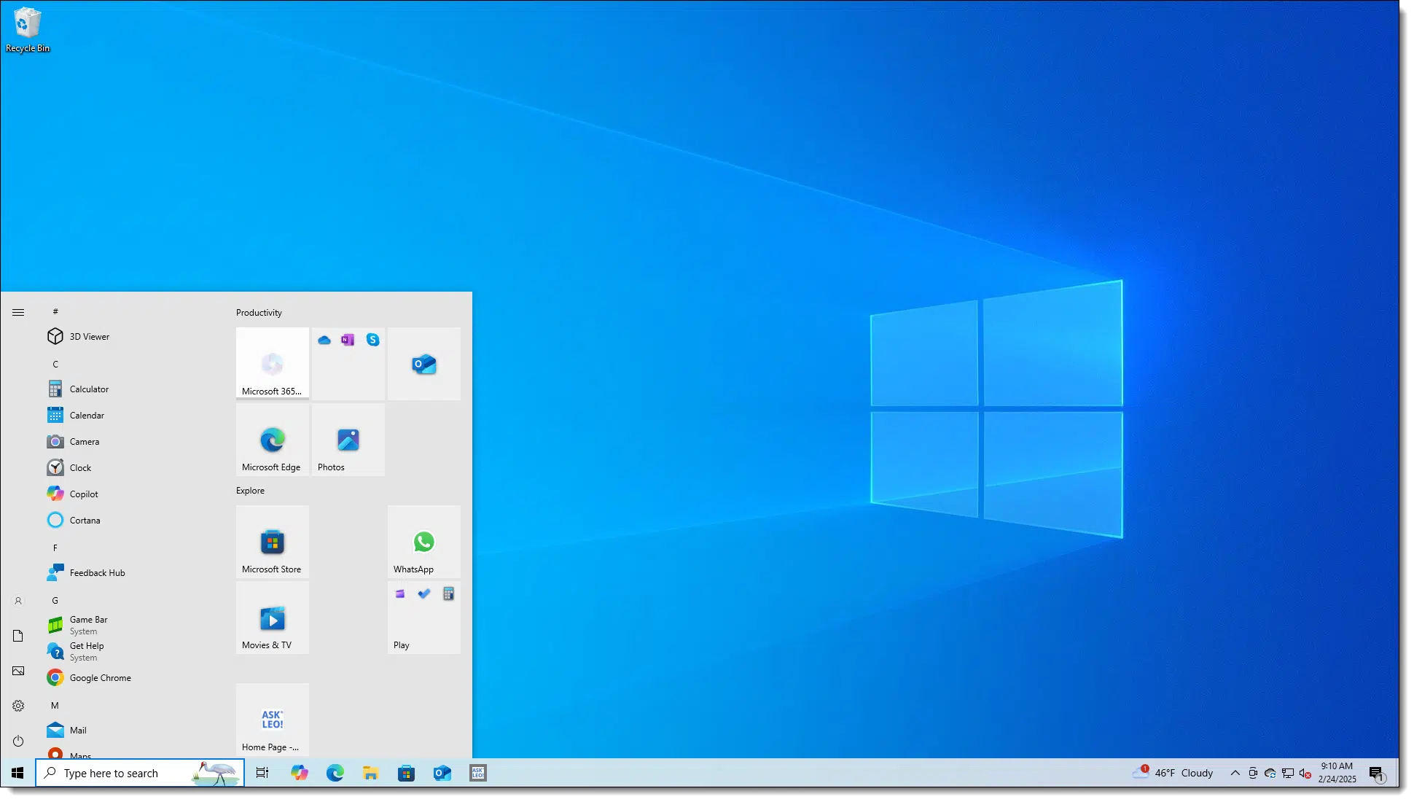Launch the Microsoft Edge tile

pyautogui.click(x=273, y=440)
